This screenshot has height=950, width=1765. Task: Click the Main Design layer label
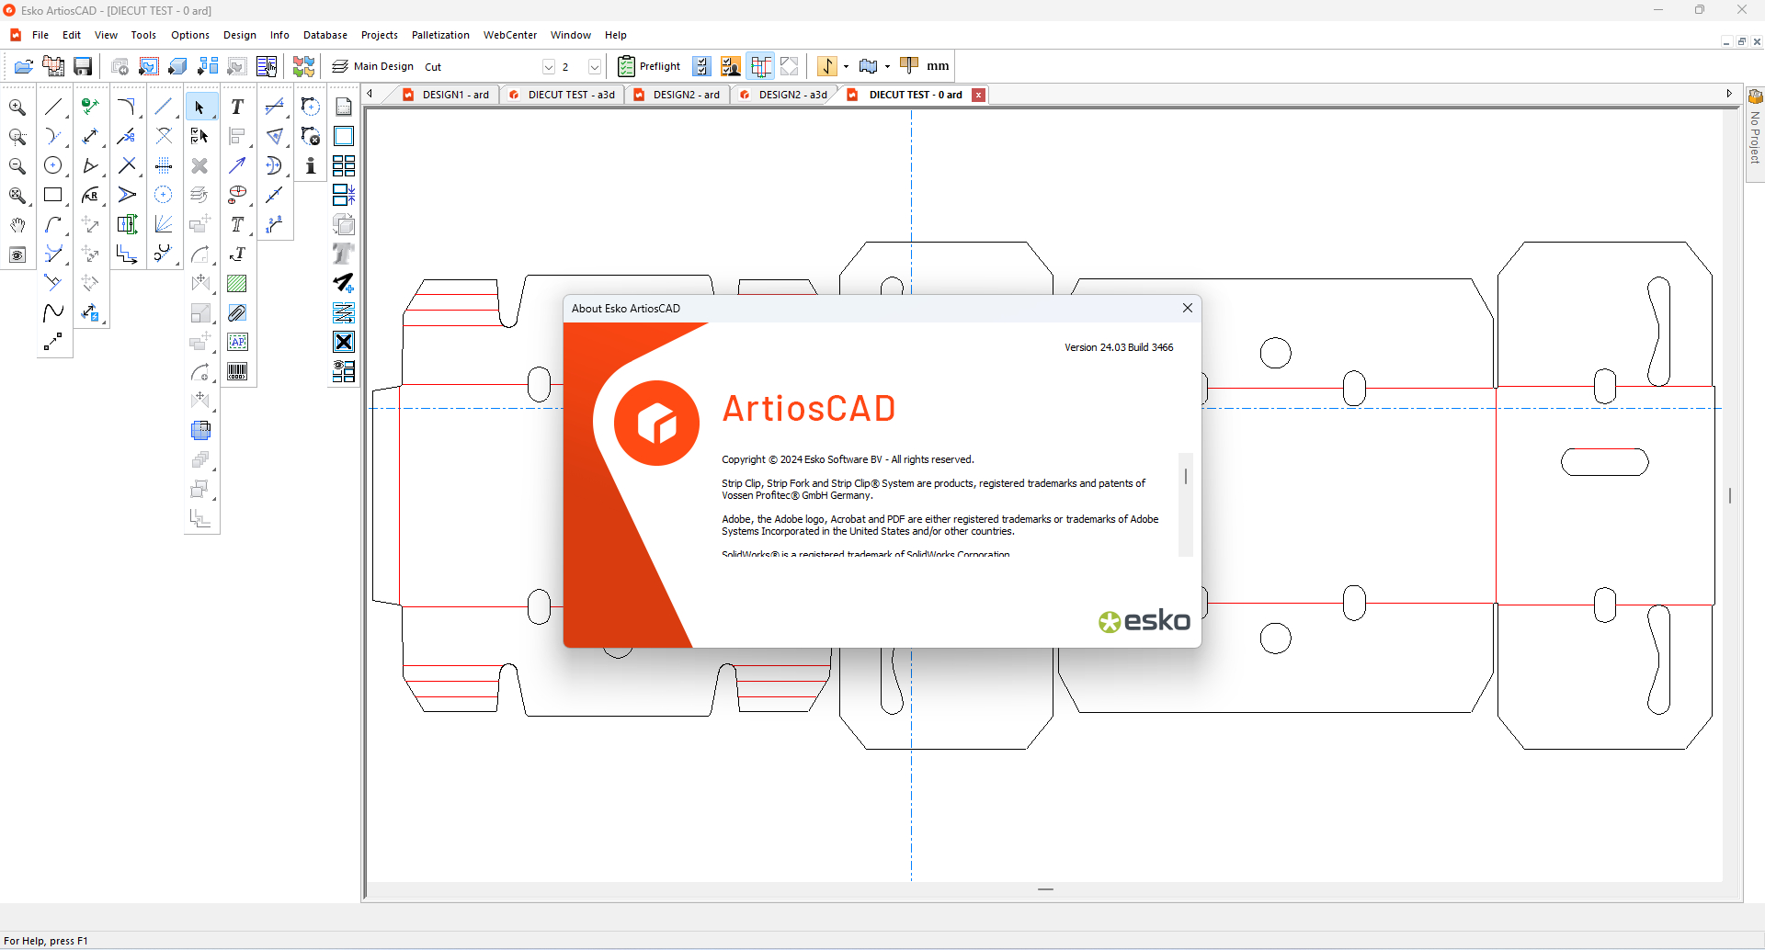pyautogui.click(x=383, y=66)
